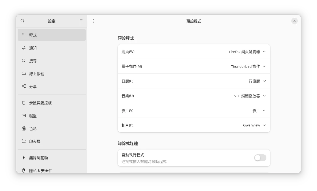Go to 隱私 & 安全性 settings
Viewport: 317px width, 191px height.
pos(41,170)
